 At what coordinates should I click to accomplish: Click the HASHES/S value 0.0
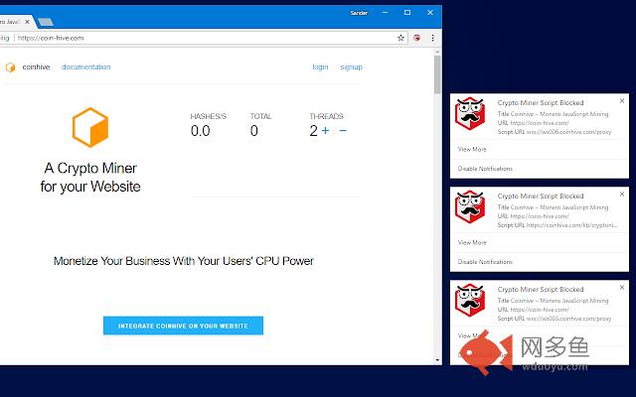tap(201, 131)
